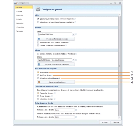Click Buscar actualizaciones button
The height and width of the screenshot is (126, 136).
56,82
